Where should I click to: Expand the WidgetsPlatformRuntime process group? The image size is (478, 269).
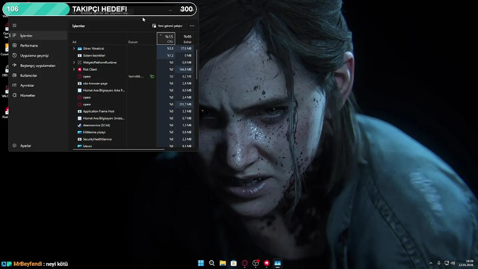(x=74, y=62)
